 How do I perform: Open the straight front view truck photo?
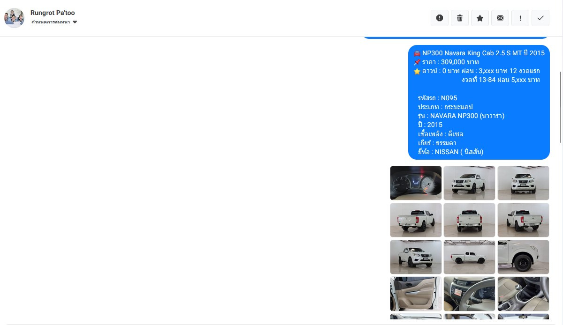[x=523, y=183]
